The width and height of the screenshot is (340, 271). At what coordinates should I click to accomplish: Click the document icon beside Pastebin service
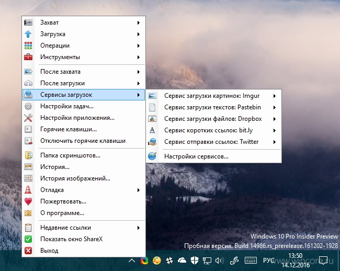tap(152, 107)
